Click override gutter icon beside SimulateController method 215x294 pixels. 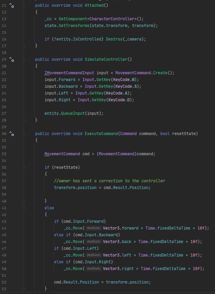coord(11,59)
